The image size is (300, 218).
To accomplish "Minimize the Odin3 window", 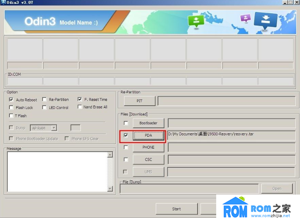I will tap(285, 2).
